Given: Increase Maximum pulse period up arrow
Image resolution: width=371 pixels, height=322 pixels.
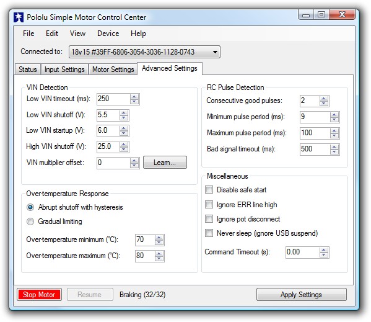Looking at the screenshot, I should (x=334, y=130).
